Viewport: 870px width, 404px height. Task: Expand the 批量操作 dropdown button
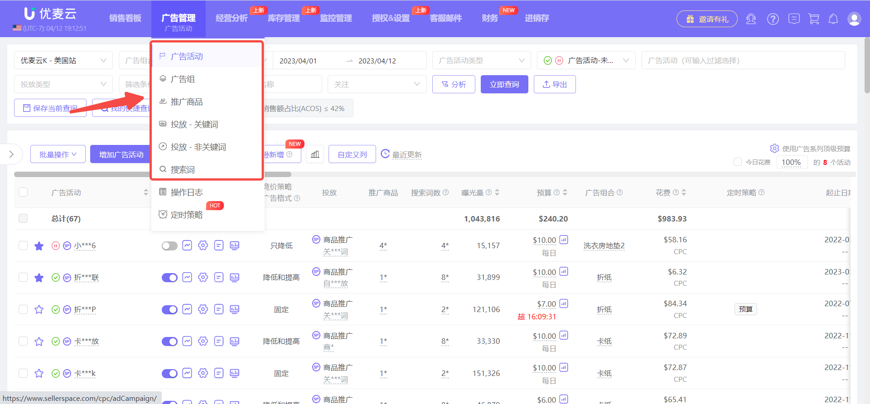tap(58, 154)
